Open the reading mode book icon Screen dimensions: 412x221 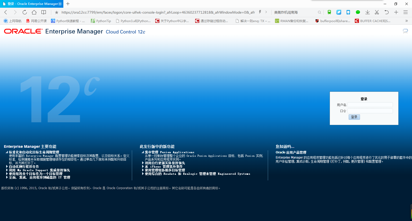(x=44, y=12)
